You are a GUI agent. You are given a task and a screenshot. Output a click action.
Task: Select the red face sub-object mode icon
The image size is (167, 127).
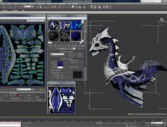coord(18,95)
